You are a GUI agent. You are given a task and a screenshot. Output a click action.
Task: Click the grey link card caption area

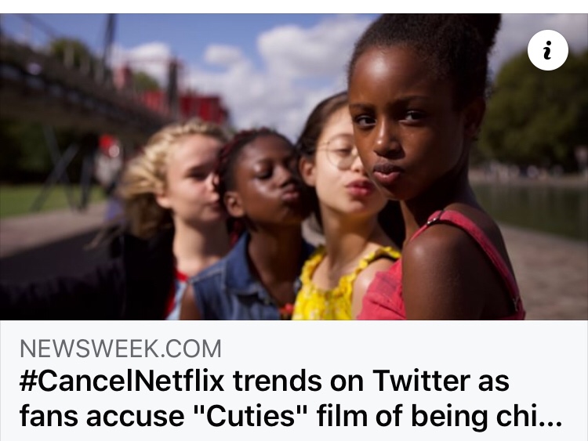pos(294,381)
